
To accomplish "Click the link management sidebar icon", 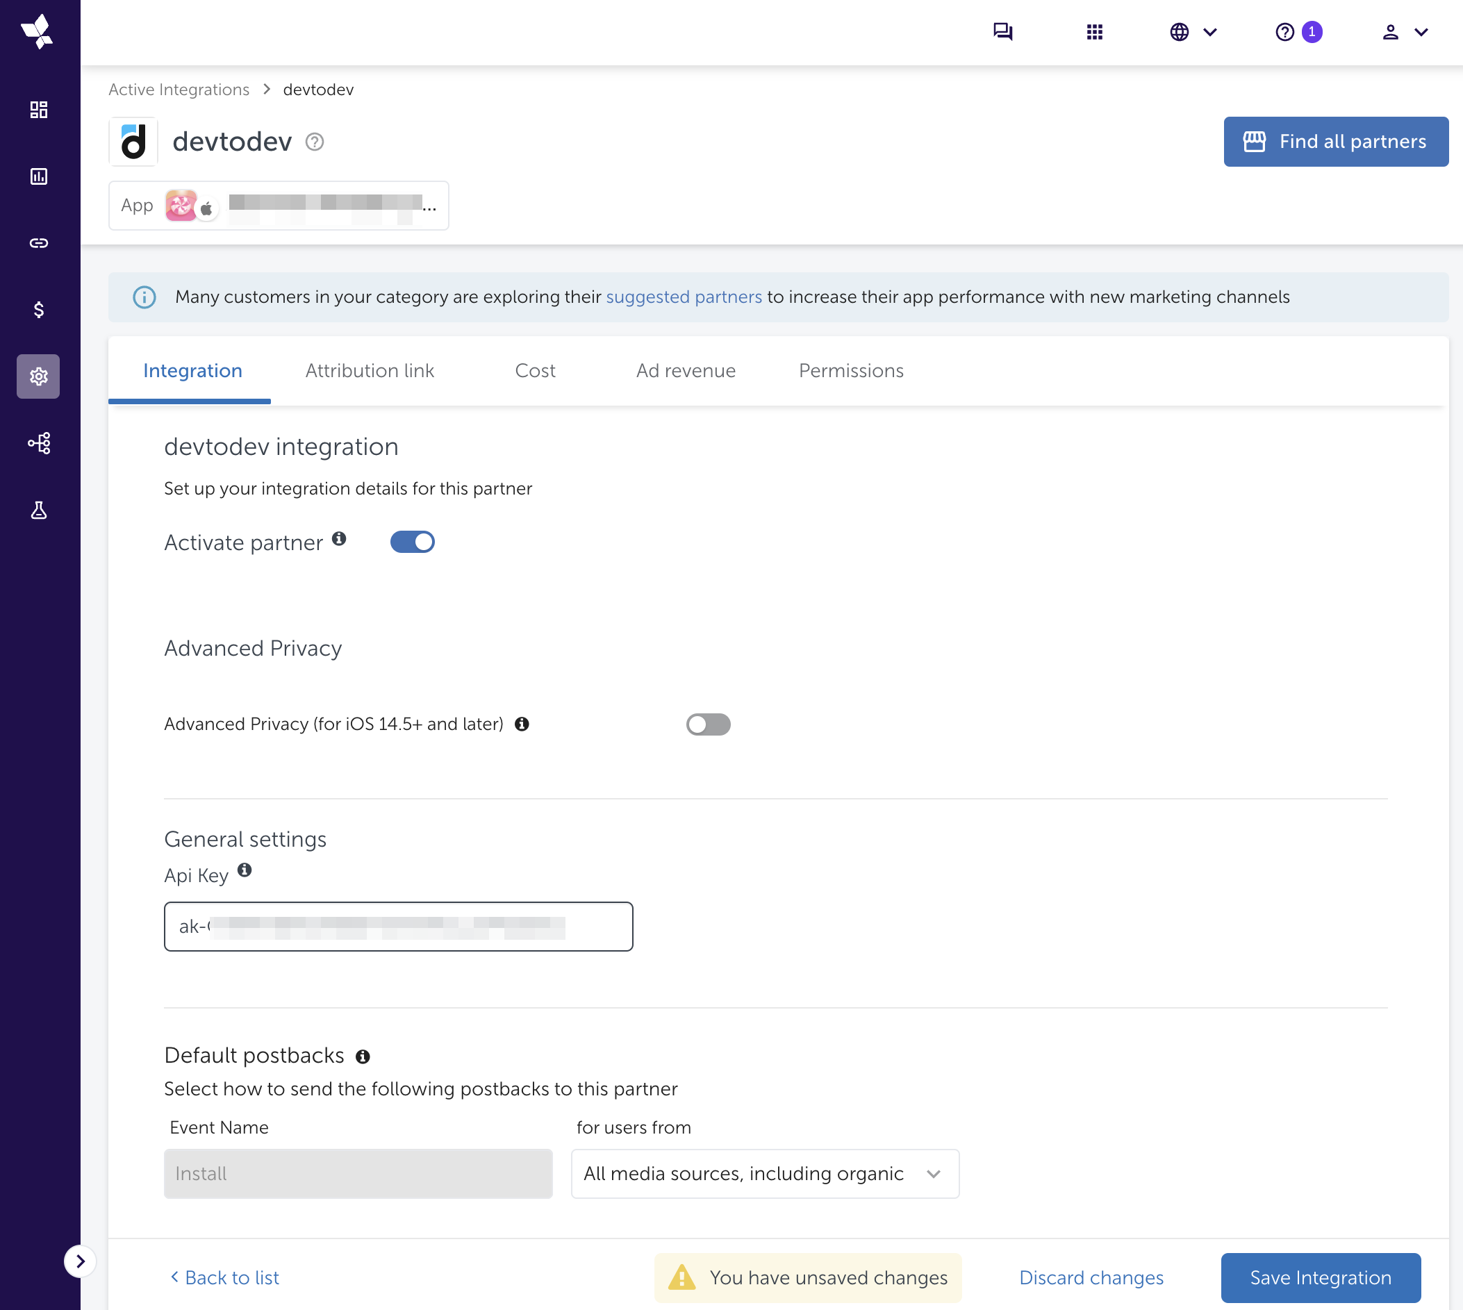I will pos(39,243).
